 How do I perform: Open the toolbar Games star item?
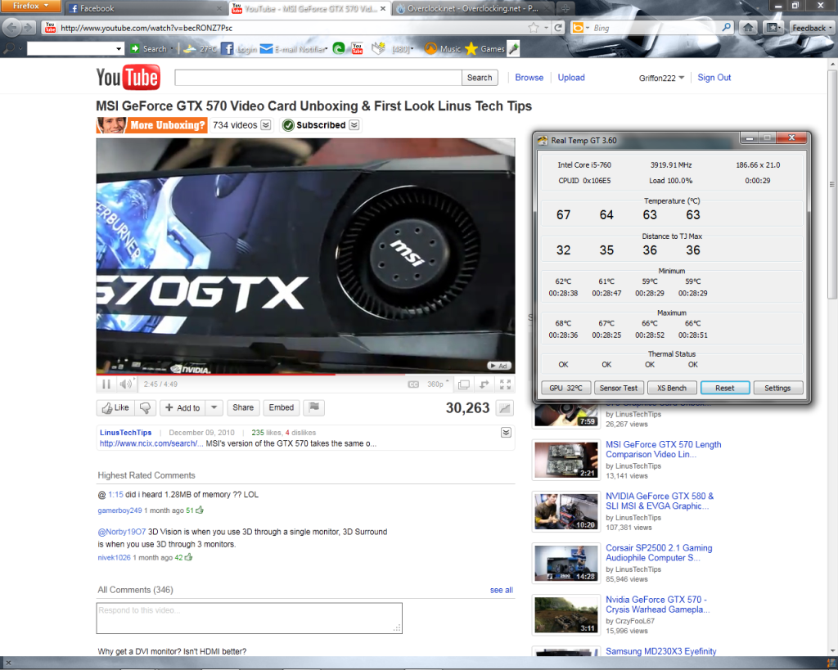[x=484, y=48]
